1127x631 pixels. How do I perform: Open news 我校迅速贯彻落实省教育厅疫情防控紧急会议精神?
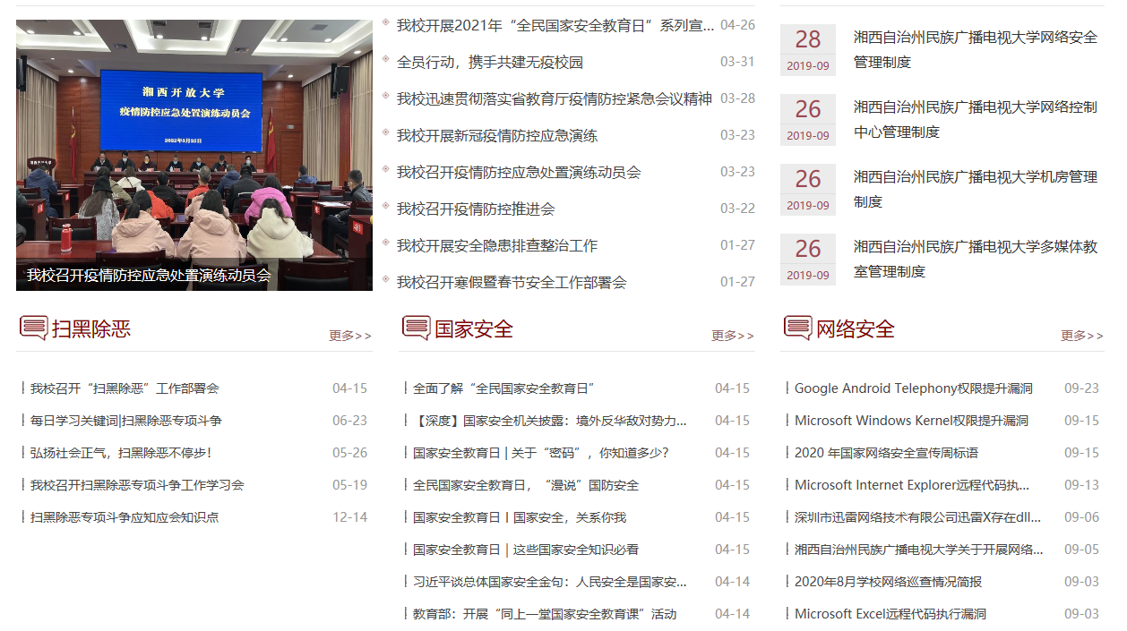tap(555, 98)
